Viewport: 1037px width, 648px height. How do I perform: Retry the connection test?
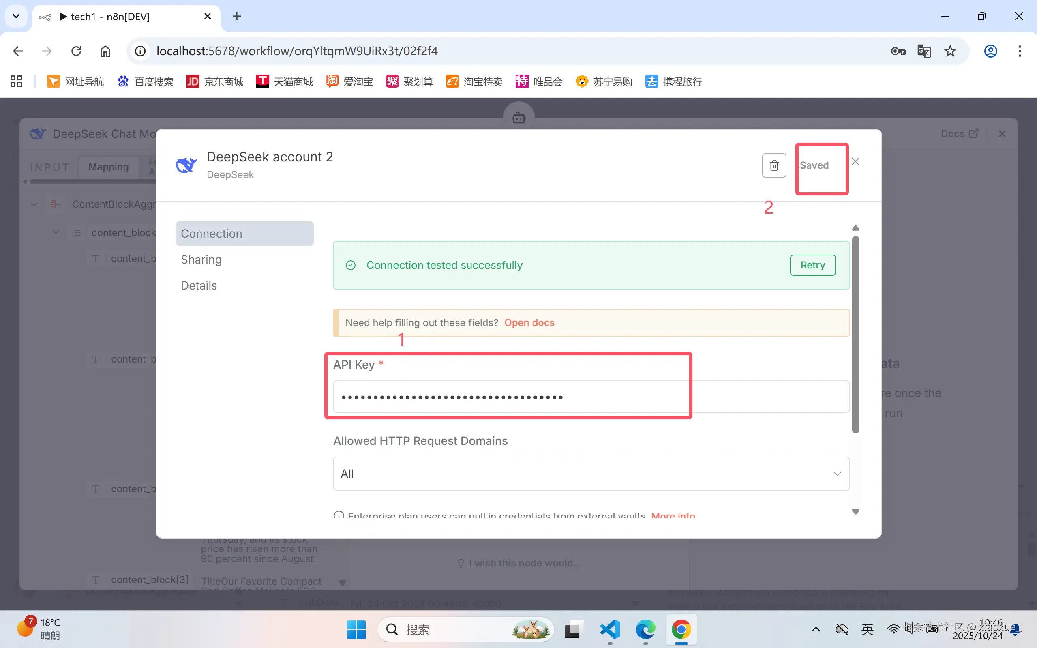[x=812, y=265]
